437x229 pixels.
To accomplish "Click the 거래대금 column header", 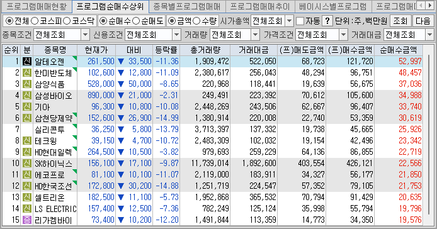I will [254, 50].
